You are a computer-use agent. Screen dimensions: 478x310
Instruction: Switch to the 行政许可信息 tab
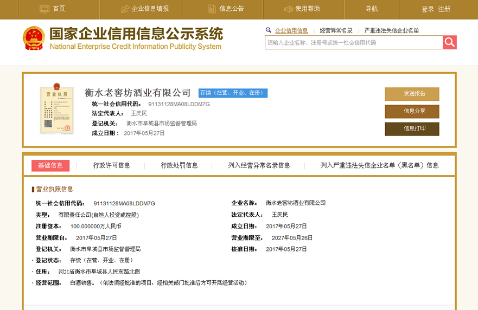[x=112, y=165]
